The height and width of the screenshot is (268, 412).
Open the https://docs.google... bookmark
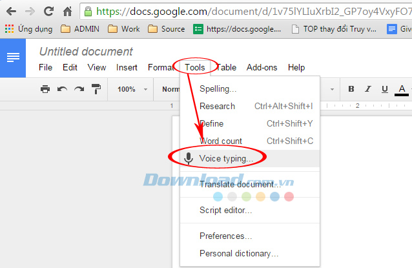click(x=237, y=29)
